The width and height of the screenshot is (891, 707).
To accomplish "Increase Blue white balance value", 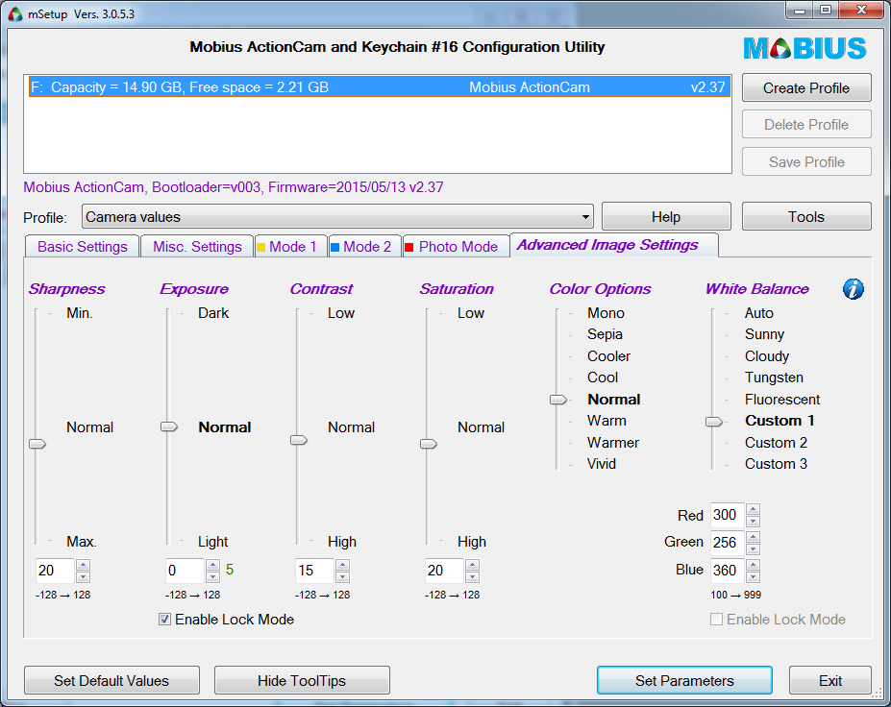I will point(753,564).
